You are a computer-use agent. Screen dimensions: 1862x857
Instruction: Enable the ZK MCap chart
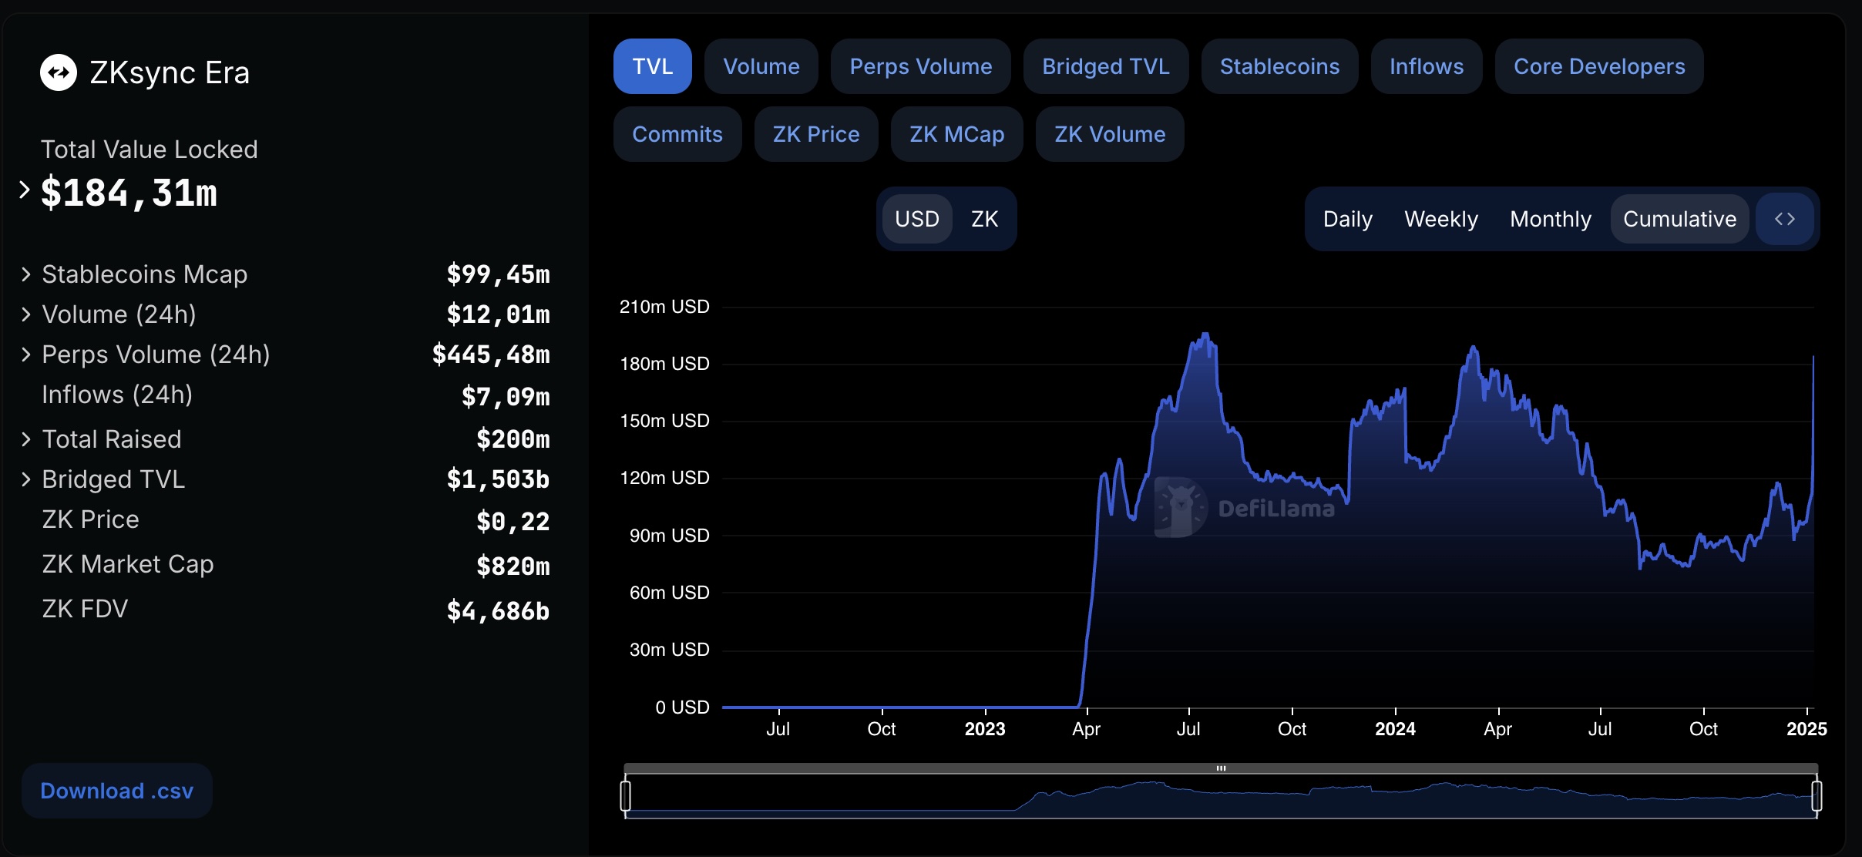[x=957, y=134]
